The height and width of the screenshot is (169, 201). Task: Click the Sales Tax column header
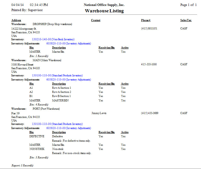[186, 20]
